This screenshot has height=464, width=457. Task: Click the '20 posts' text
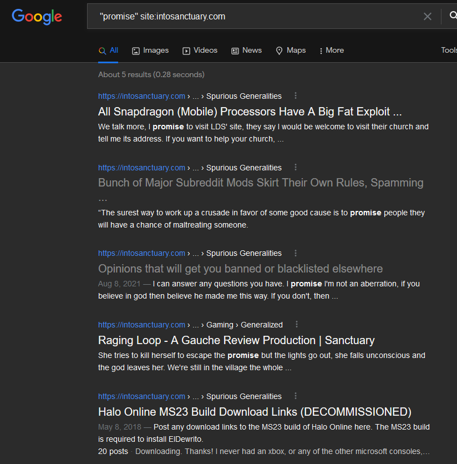coord(113,452)
